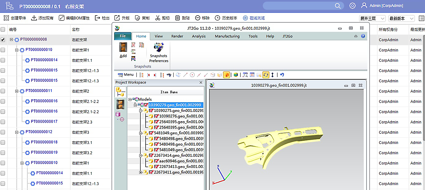Click the 升版 revise icon
Image resolution: width=425 pixels, height=190 pixels.
click(117, 18)
